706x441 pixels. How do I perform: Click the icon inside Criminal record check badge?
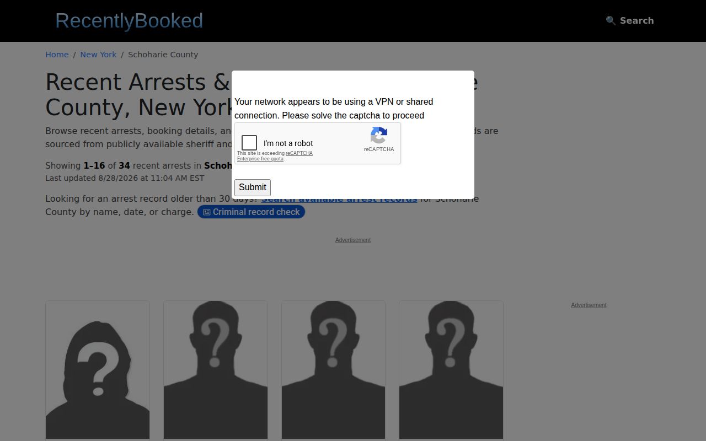point(207,212)
